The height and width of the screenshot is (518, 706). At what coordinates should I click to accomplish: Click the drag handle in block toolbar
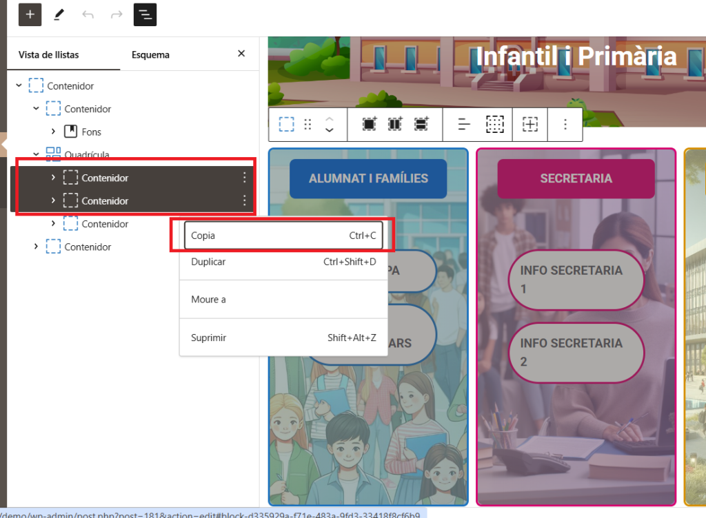point(308,124)
